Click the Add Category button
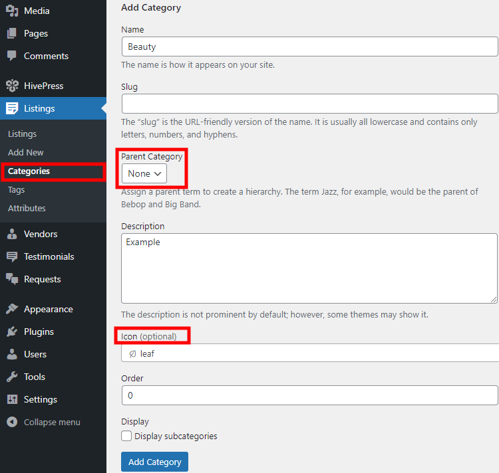 coord(154,462)
